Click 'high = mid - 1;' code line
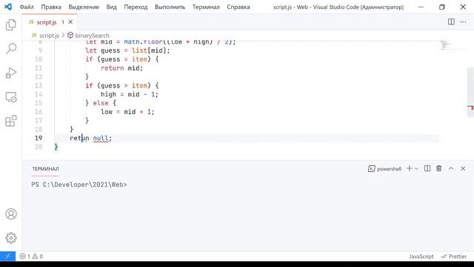Image resolution: width=474 pixels, height=267 pixels. click(130, 94)
